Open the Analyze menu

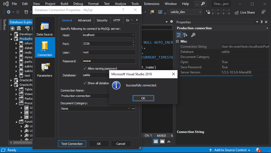pyautogui.click(x=121, y=4)
